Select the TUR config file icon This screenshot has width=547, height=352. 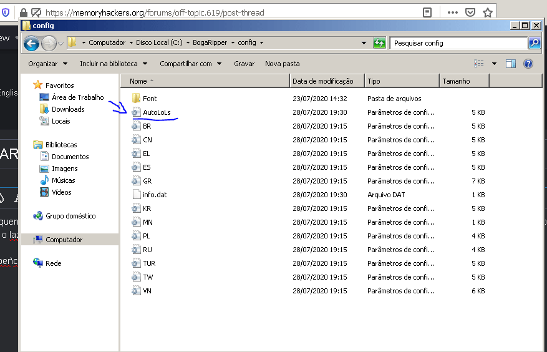pos(136,263)
